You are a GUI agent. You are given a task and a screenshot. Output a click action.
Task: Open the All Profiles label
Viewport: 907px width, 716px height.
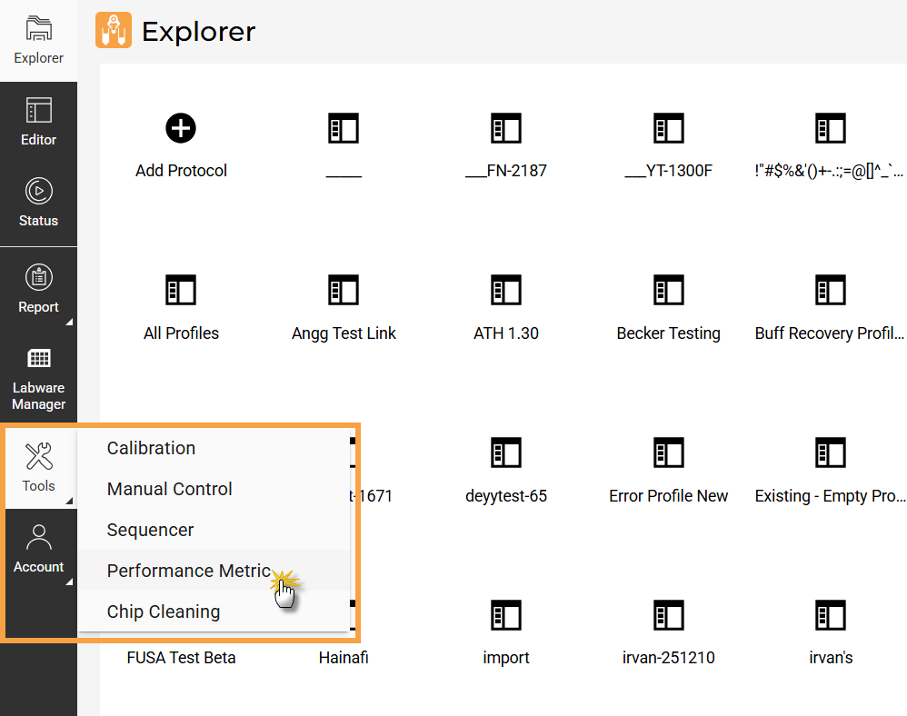point(181,333)
